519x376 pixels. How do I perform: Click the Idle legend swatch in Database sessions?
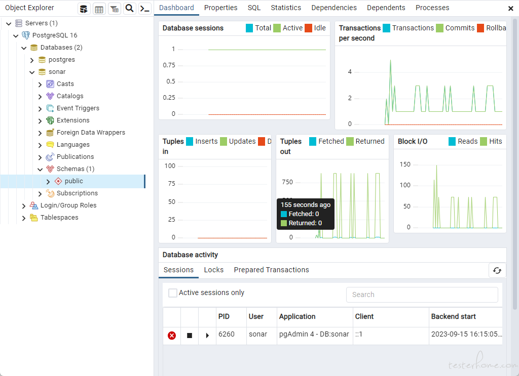click(309, 28)
